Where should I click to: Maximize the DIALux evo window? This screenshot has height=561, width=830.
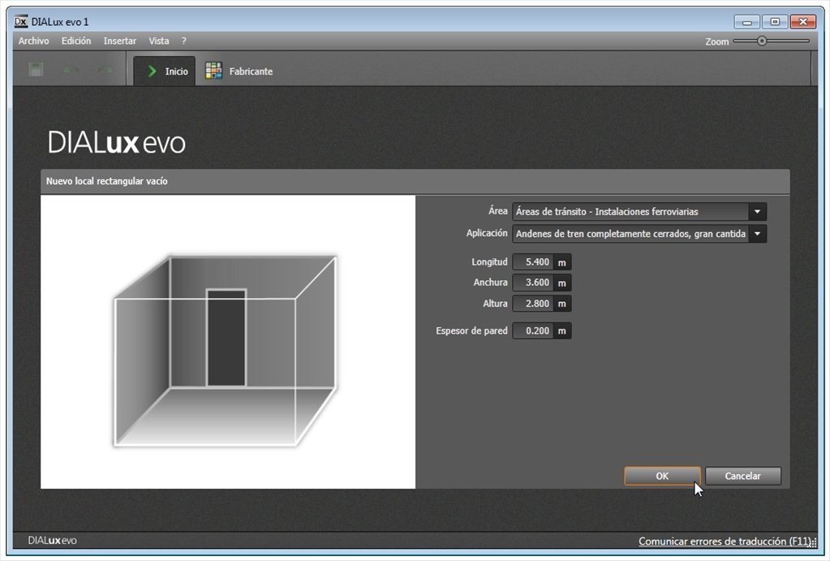point(775,22)
